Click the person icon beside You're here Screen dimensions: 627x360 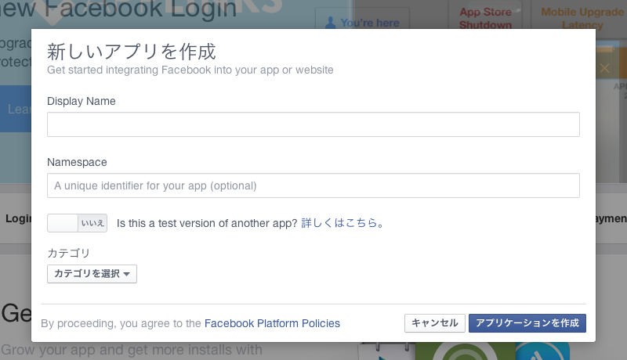tap(330, 23)
